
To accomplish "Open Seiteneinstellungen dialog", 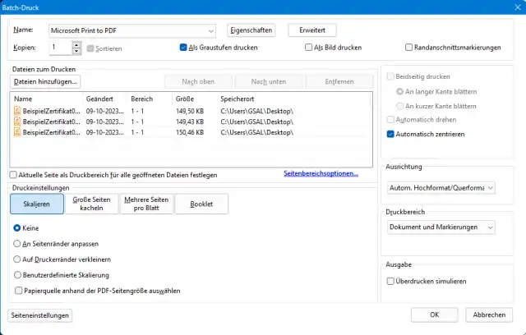I will pyautogui.click(x=39, y=315).
